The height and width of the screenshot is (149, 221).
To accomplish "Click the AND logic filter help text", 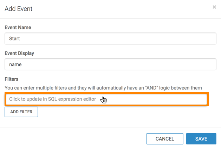I will click(105, 87).
